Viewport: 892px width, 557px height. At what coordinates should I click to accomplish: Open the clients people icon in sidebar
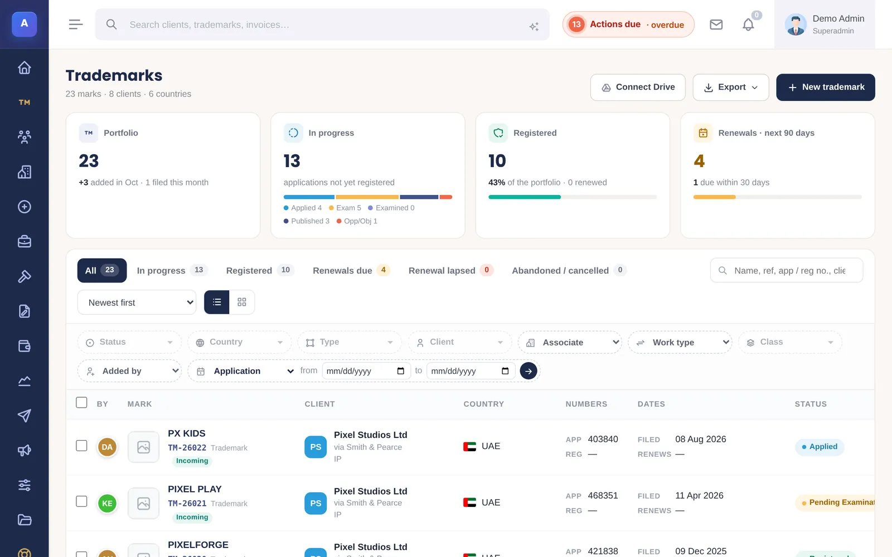tap(24, 137)
